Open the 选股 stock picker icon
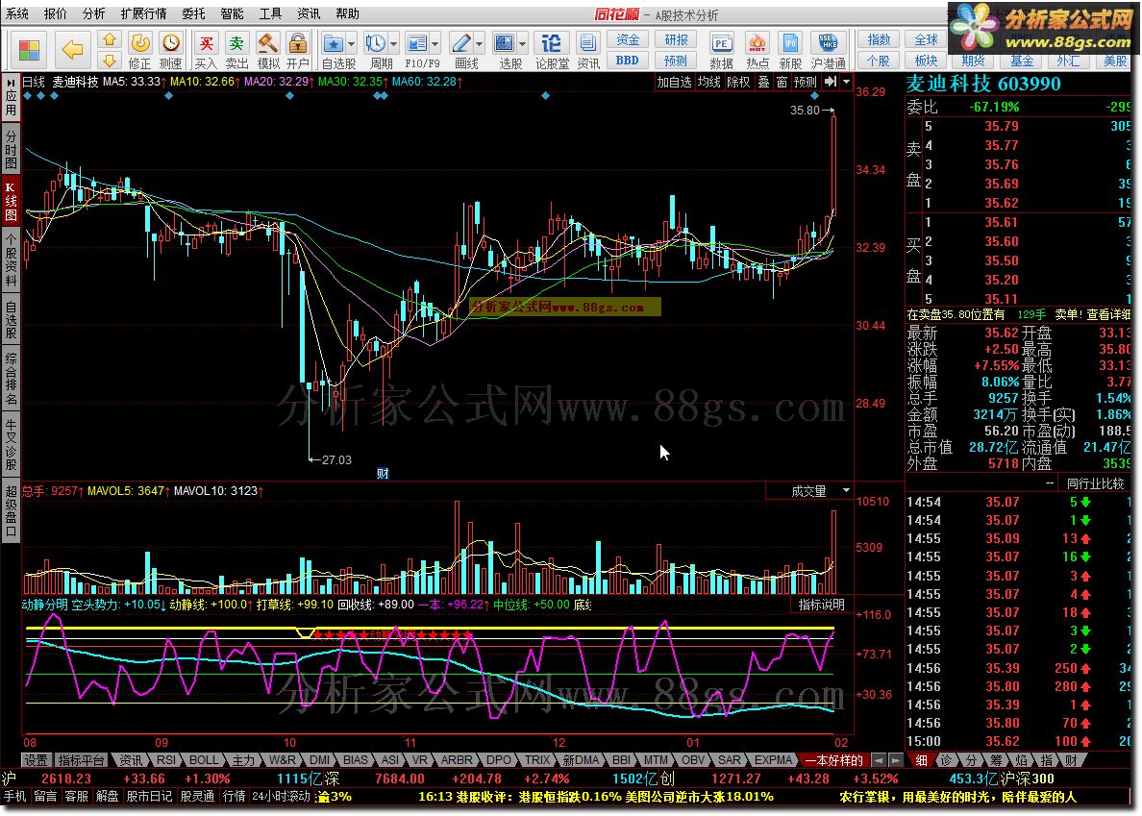The height and width of the screenshot is (816, 1142). [505, 43]
